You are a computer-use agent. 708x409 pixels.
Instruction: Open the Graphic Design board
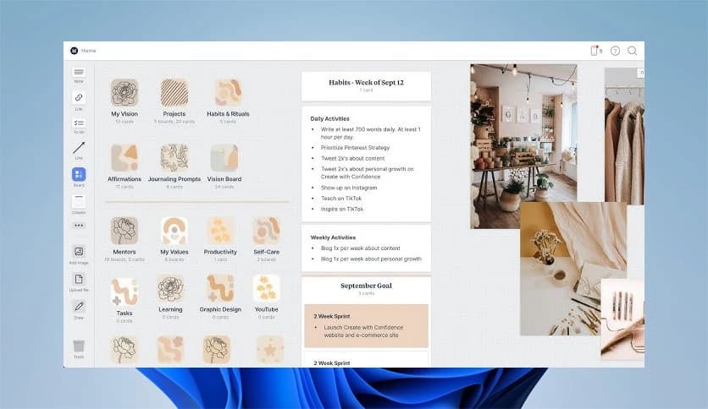pyautogui.click(x=220, y=288)
